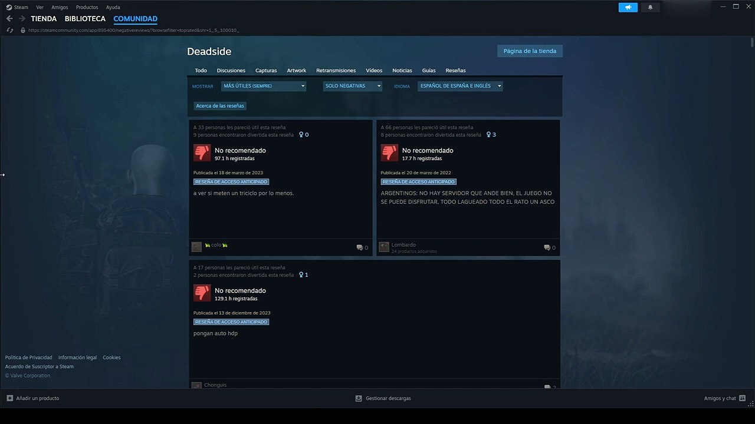Go back with the left arrow
Viewport: 755px width, 424px height.
pos(9,19)
